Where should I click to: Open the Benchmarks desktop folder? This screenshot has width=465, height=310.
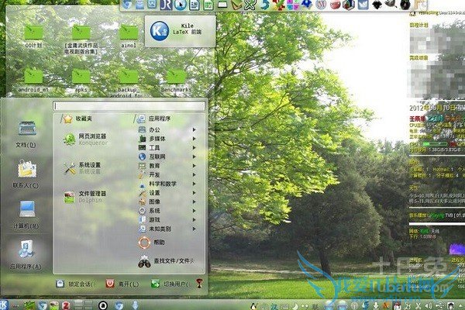click(176, 81)
